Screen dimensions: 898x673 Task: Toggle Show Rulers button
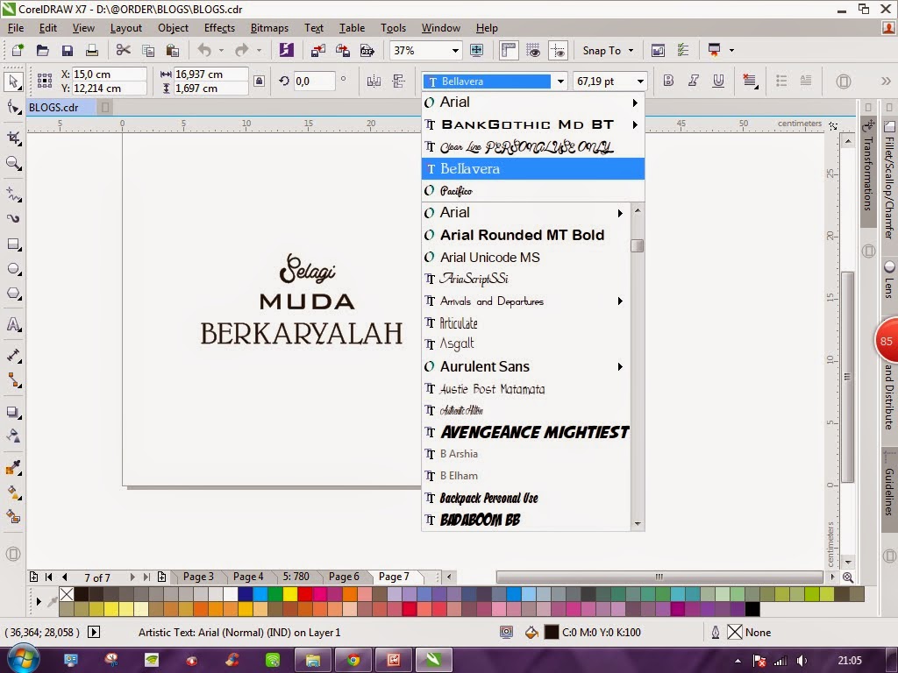point(509,50)
